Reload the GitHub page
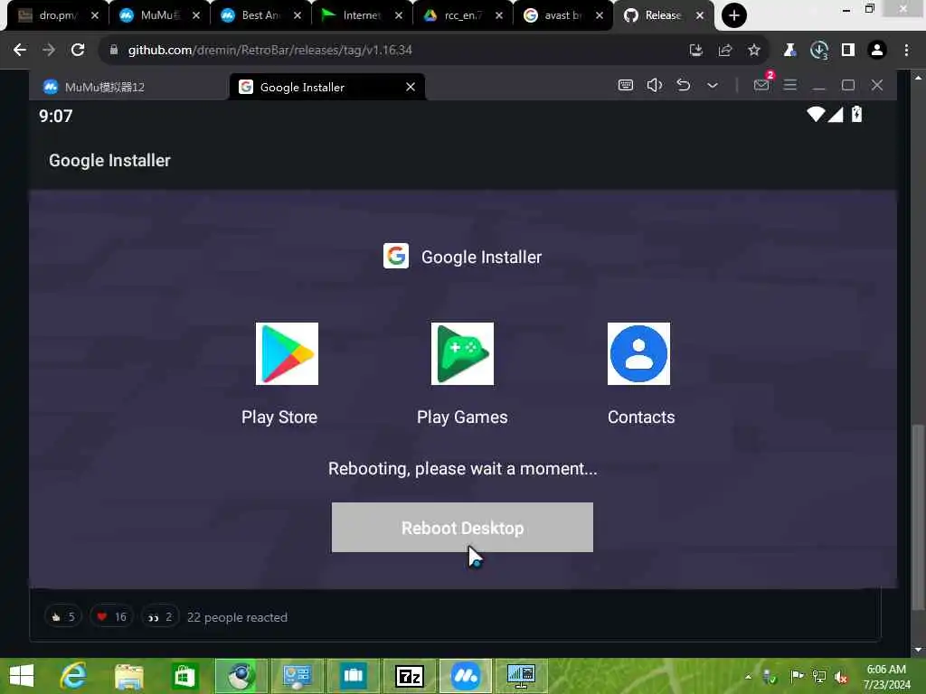Screen dimensions: 926x694 78,50
